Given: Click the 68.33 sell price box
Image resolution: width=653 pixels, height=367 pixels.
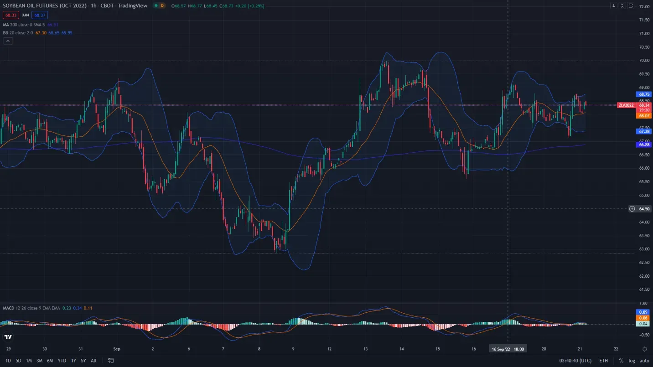Looking at the screenshot, I should pyautogui.click(x=11, y=15).
